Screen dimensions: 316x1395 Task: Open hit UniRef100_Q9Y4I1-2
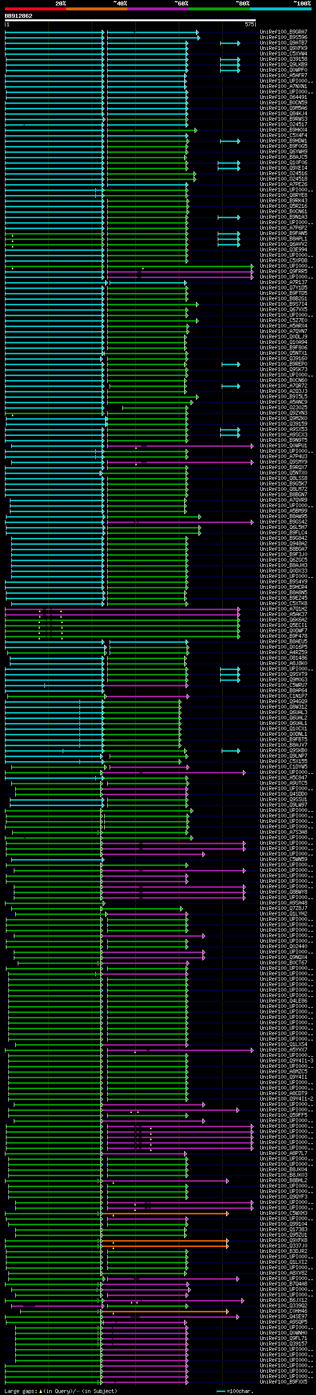point(286,1099)
